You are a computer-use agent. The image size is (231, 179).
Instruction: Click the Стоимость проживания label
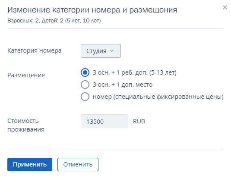tap(26, 125)
